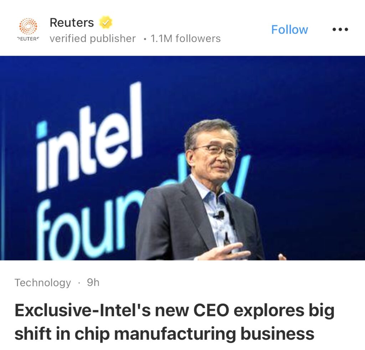365x350 pixels.
Task: Click the Reuters orange dotted logo
Action: click(x=28, y=26)
